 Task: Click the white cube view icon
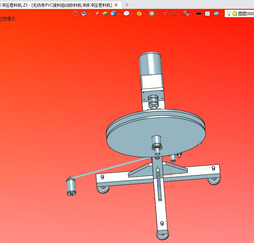pos(126,13)
